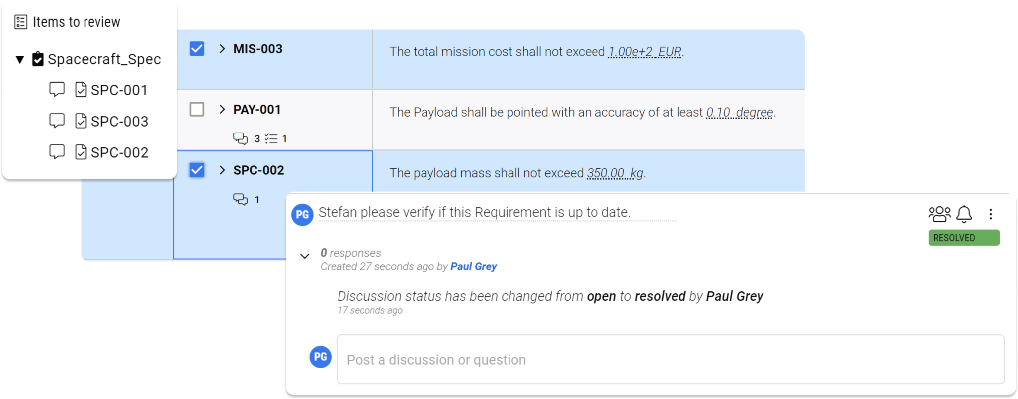The image size is (1018, 399).
Task: Open the discussion three-dot options menu
Action: 991,214
